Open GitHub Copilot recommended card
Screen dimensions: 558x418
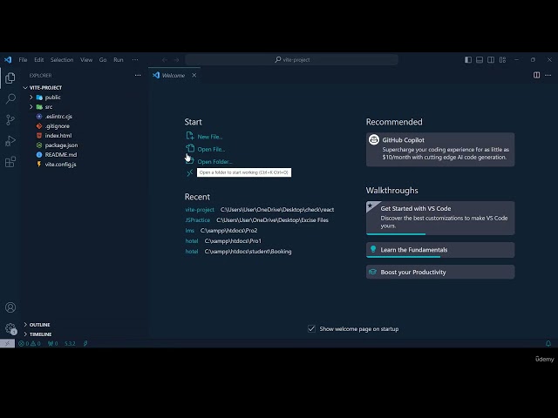tap(440, 149)
